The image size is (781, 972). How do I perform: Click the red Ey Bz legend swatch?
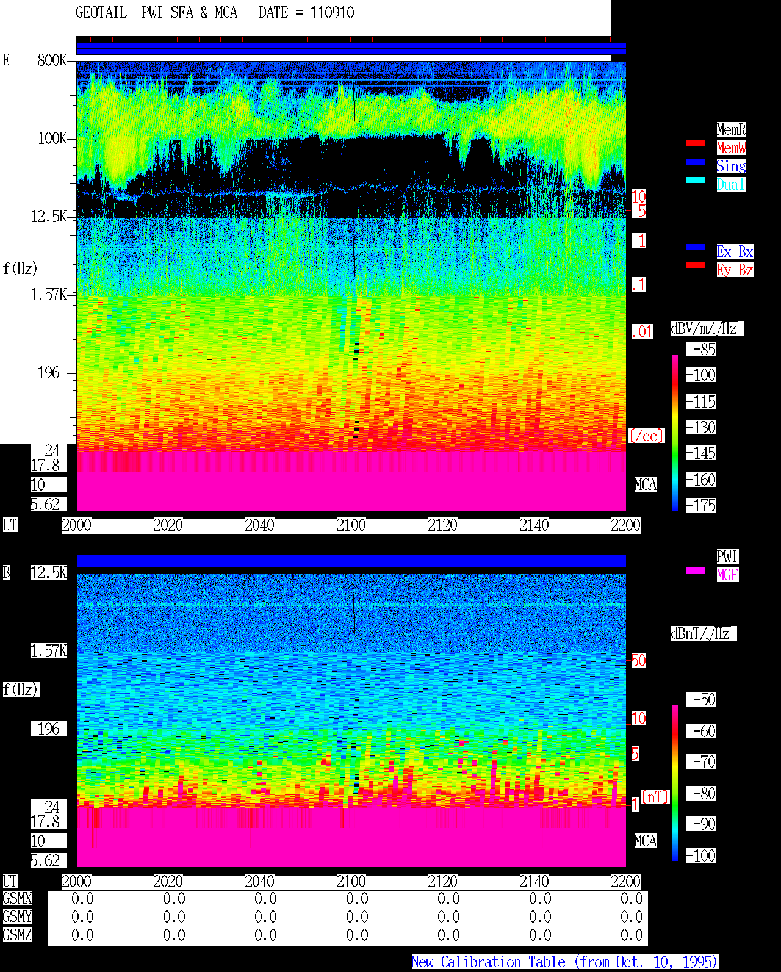click(696, 265)
